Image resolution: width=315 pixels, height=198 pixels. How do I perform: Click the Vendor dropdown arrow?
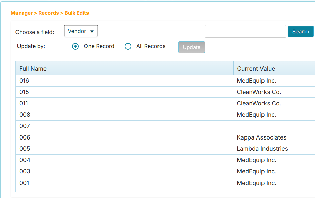click(92, 31)
